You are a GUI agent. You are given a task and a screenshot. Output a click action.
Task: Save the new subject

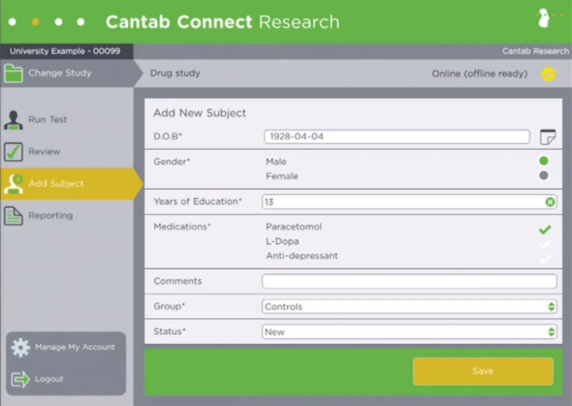tap(482, 371)
